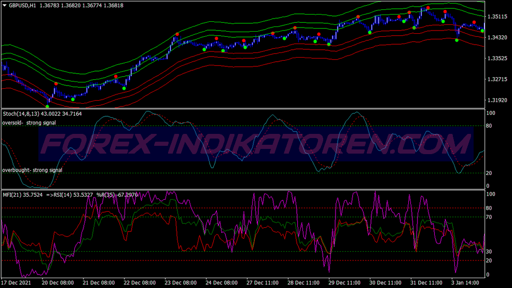This screenshot has width=512, height=288.
Task: Click the GBPUSD,H1 chart title text
Action: coord(23,5)
